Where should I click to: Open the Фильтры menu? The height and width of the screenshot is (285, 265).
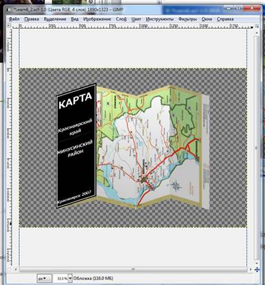click(x=187, y=19)
